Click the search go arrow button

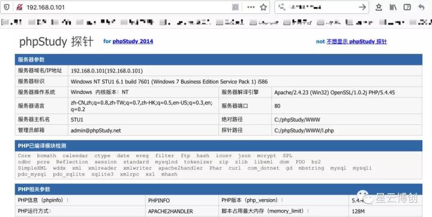[x=362, y=7]
